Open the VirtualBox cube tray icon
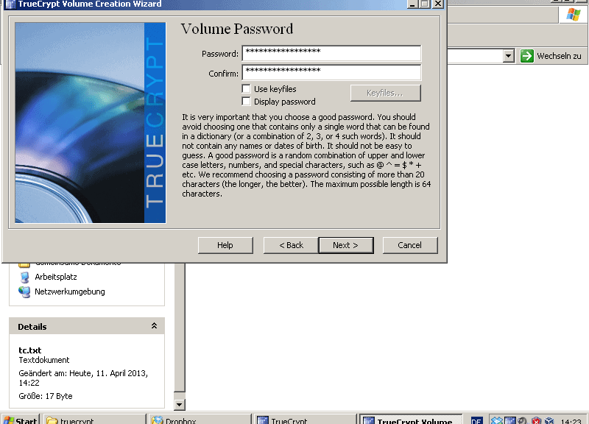This screenshot has height=424, width=589. pos(549,420)
